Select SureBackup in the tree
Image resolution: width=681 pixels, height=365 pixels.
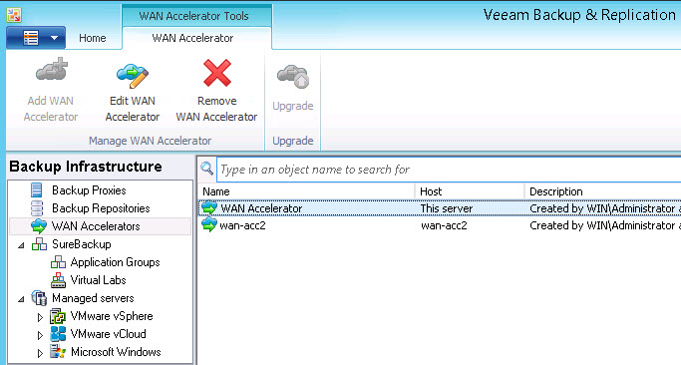pos(82,244)
